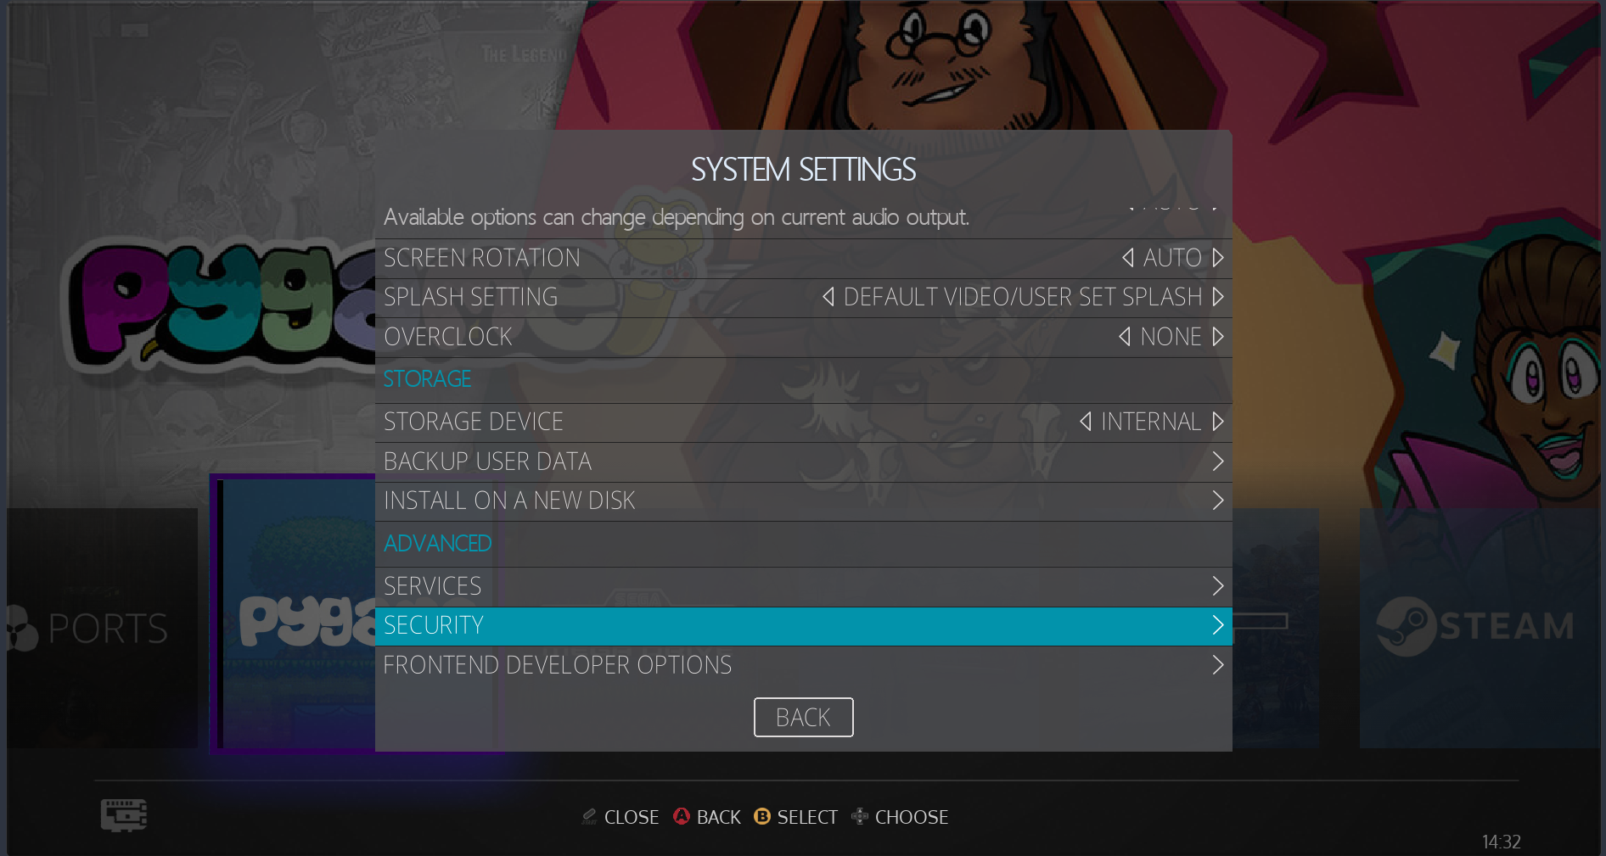The height and width of the screenshot is (856, 1606).
Task: Expand the Services submenu chevron
Action: tap(1218, 586)
